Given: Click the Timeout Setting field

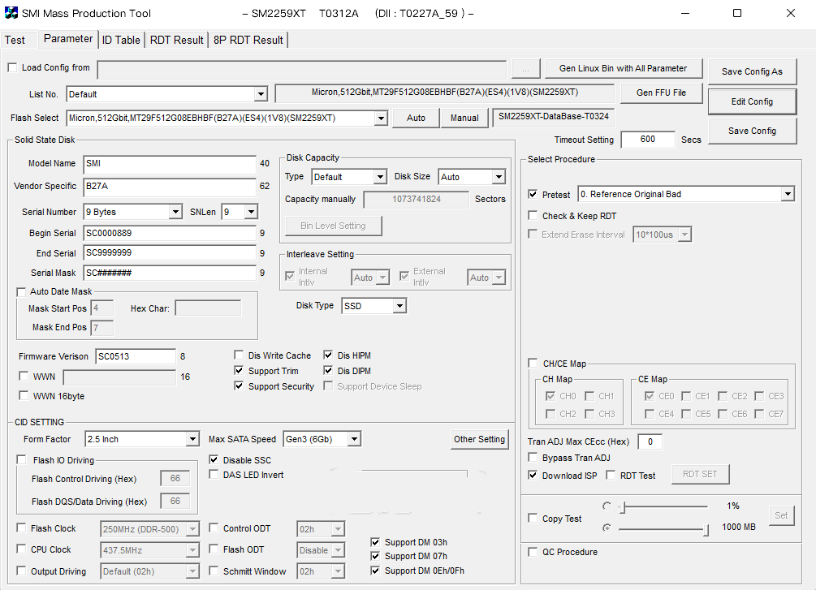Looking at the screenshot, I should pos(647,139).
